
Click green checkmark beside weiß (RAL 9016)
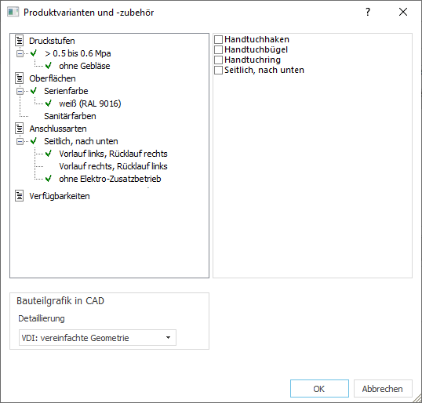(49, 103)
